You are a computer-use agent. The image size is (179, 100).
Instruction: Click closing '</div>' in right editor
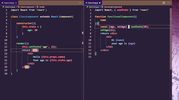tap(104, 50)
